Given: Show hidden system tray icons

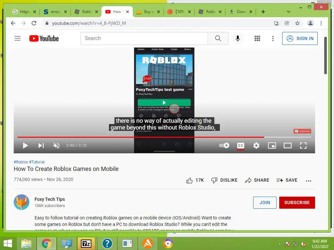Looking at the screenshot, I should (x=280, y=244).
